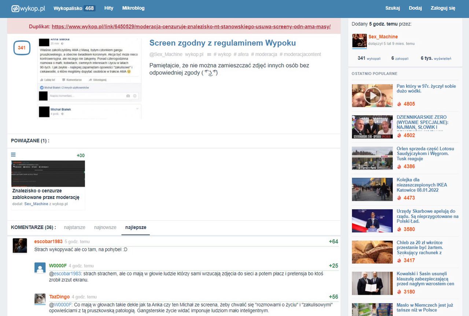The width and height of the screenshot is (469, 316).
Task: Open the Orlen gas station thumbnail
Action: click(372, 158)
